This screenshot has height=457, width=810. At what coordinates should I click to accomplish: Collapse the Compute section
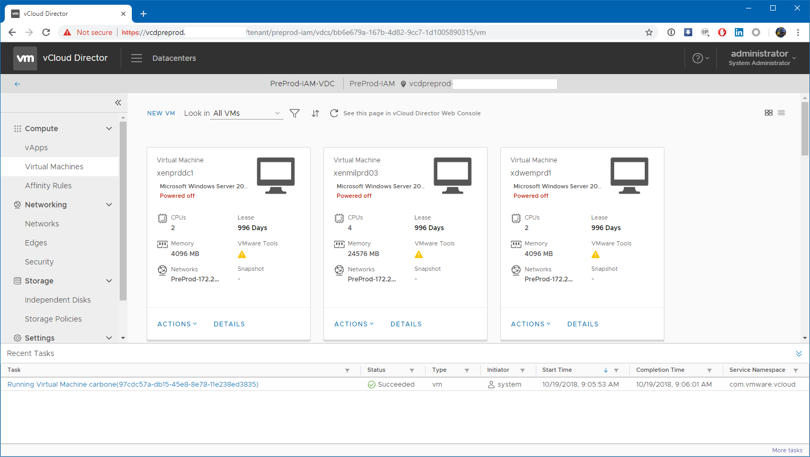click(109, 129)
